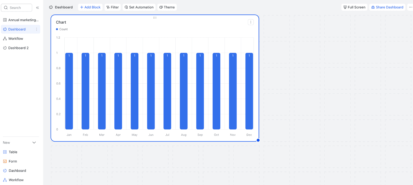Click the Chart title text
Image resolution: width=413 pixels, height=185 pixels.
pos(61,22)
